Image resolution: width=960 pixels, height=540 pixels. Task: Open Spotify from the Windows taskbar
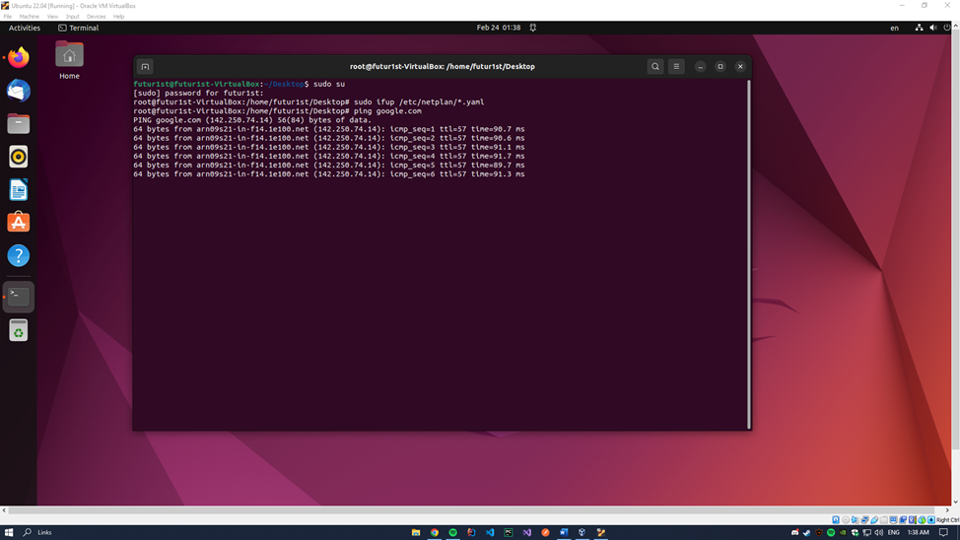pyautogui.click(x=453, y=533)
